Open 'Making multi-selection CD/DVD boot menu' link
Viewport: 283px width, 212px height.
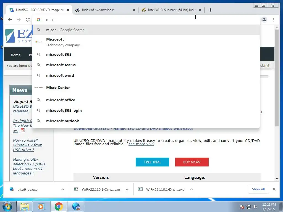pos(29,166)
